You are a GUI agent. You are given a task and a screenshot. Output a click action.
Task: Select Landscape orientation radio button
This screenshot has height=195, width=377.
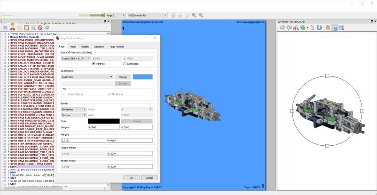pyautogui.click(x=125, y=64)
